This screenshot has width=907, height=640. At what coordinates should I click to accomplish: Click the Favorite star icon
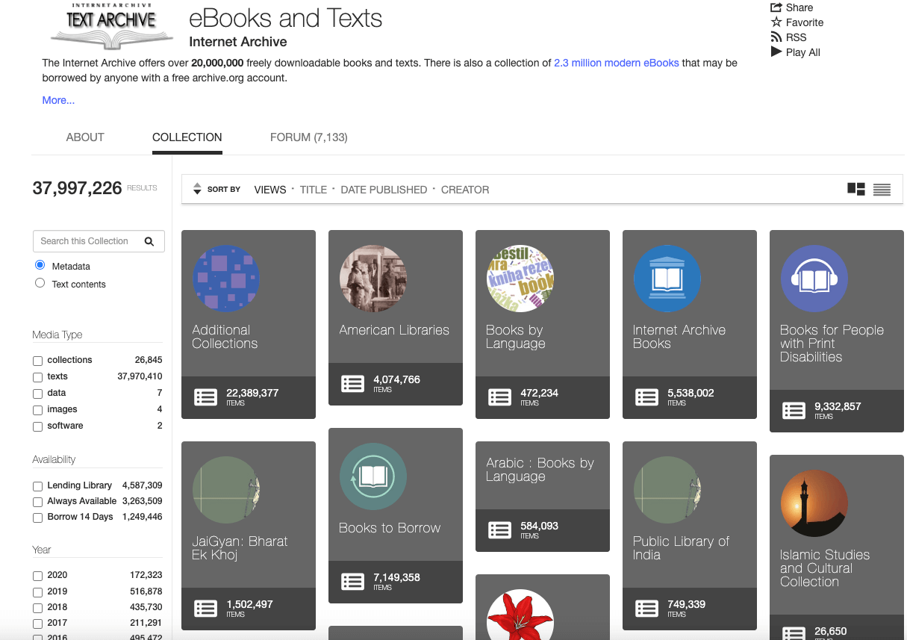click(776, 22)
